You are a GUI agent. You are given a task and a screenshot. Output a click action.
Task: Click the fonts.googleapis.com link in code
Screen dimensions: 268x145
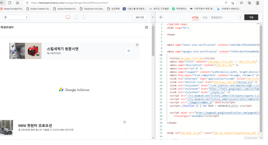point(234,89)
